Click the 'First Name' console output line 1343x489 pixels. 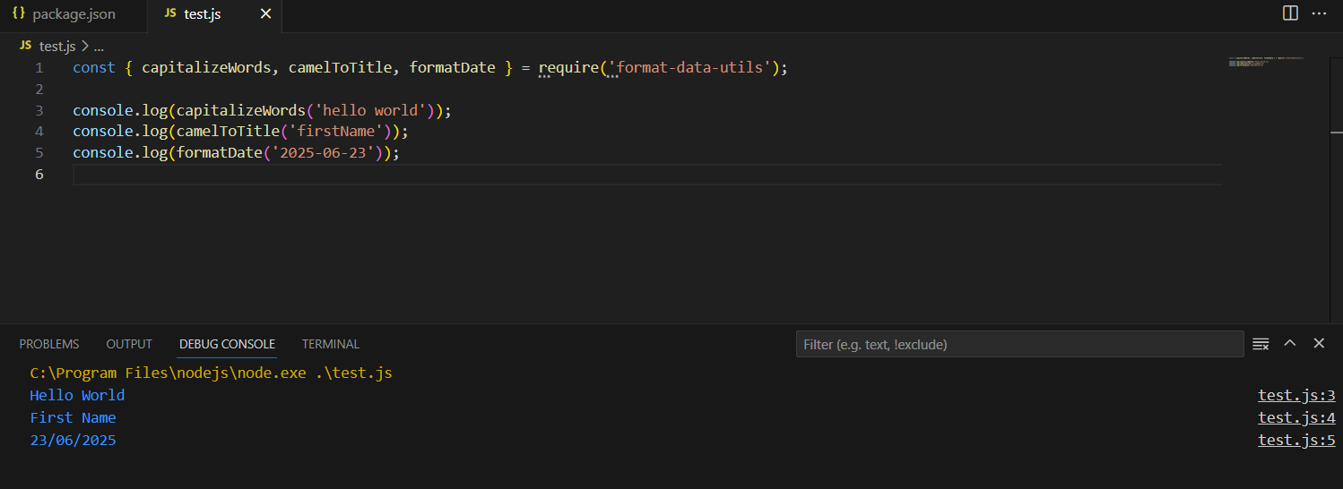[73, 417]
